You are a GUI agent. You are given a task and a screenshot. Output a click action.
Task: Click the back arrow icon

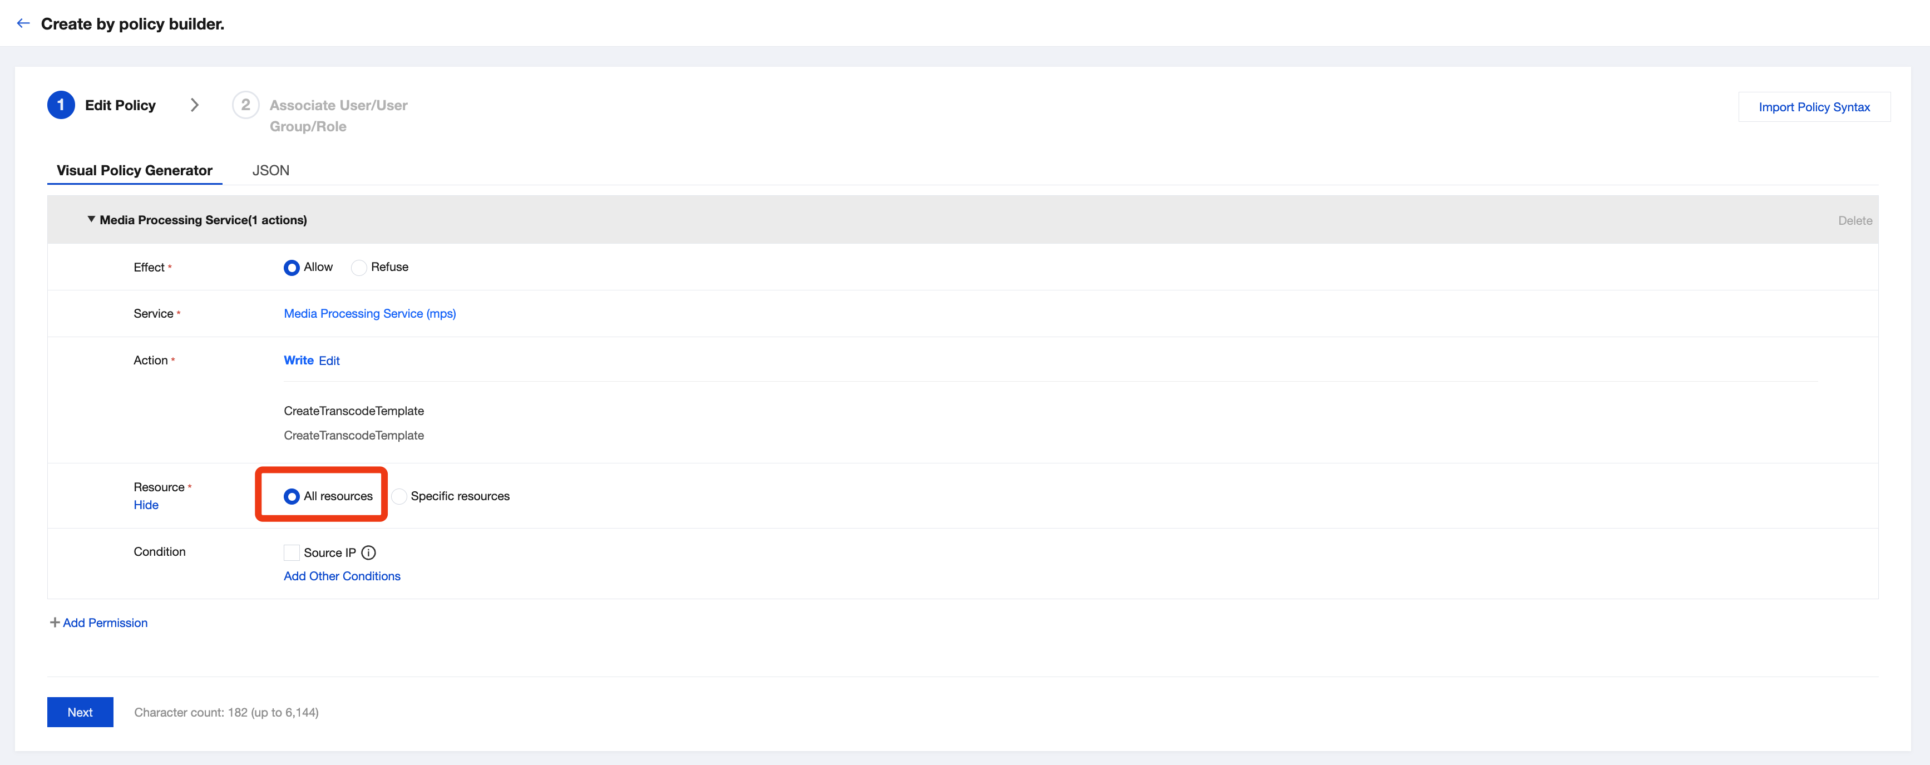pos(23,23)
